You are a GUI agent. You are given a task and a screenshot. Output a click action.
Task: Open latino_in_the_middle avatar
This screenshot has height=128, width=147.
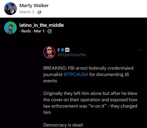click(x=10, y=28)
